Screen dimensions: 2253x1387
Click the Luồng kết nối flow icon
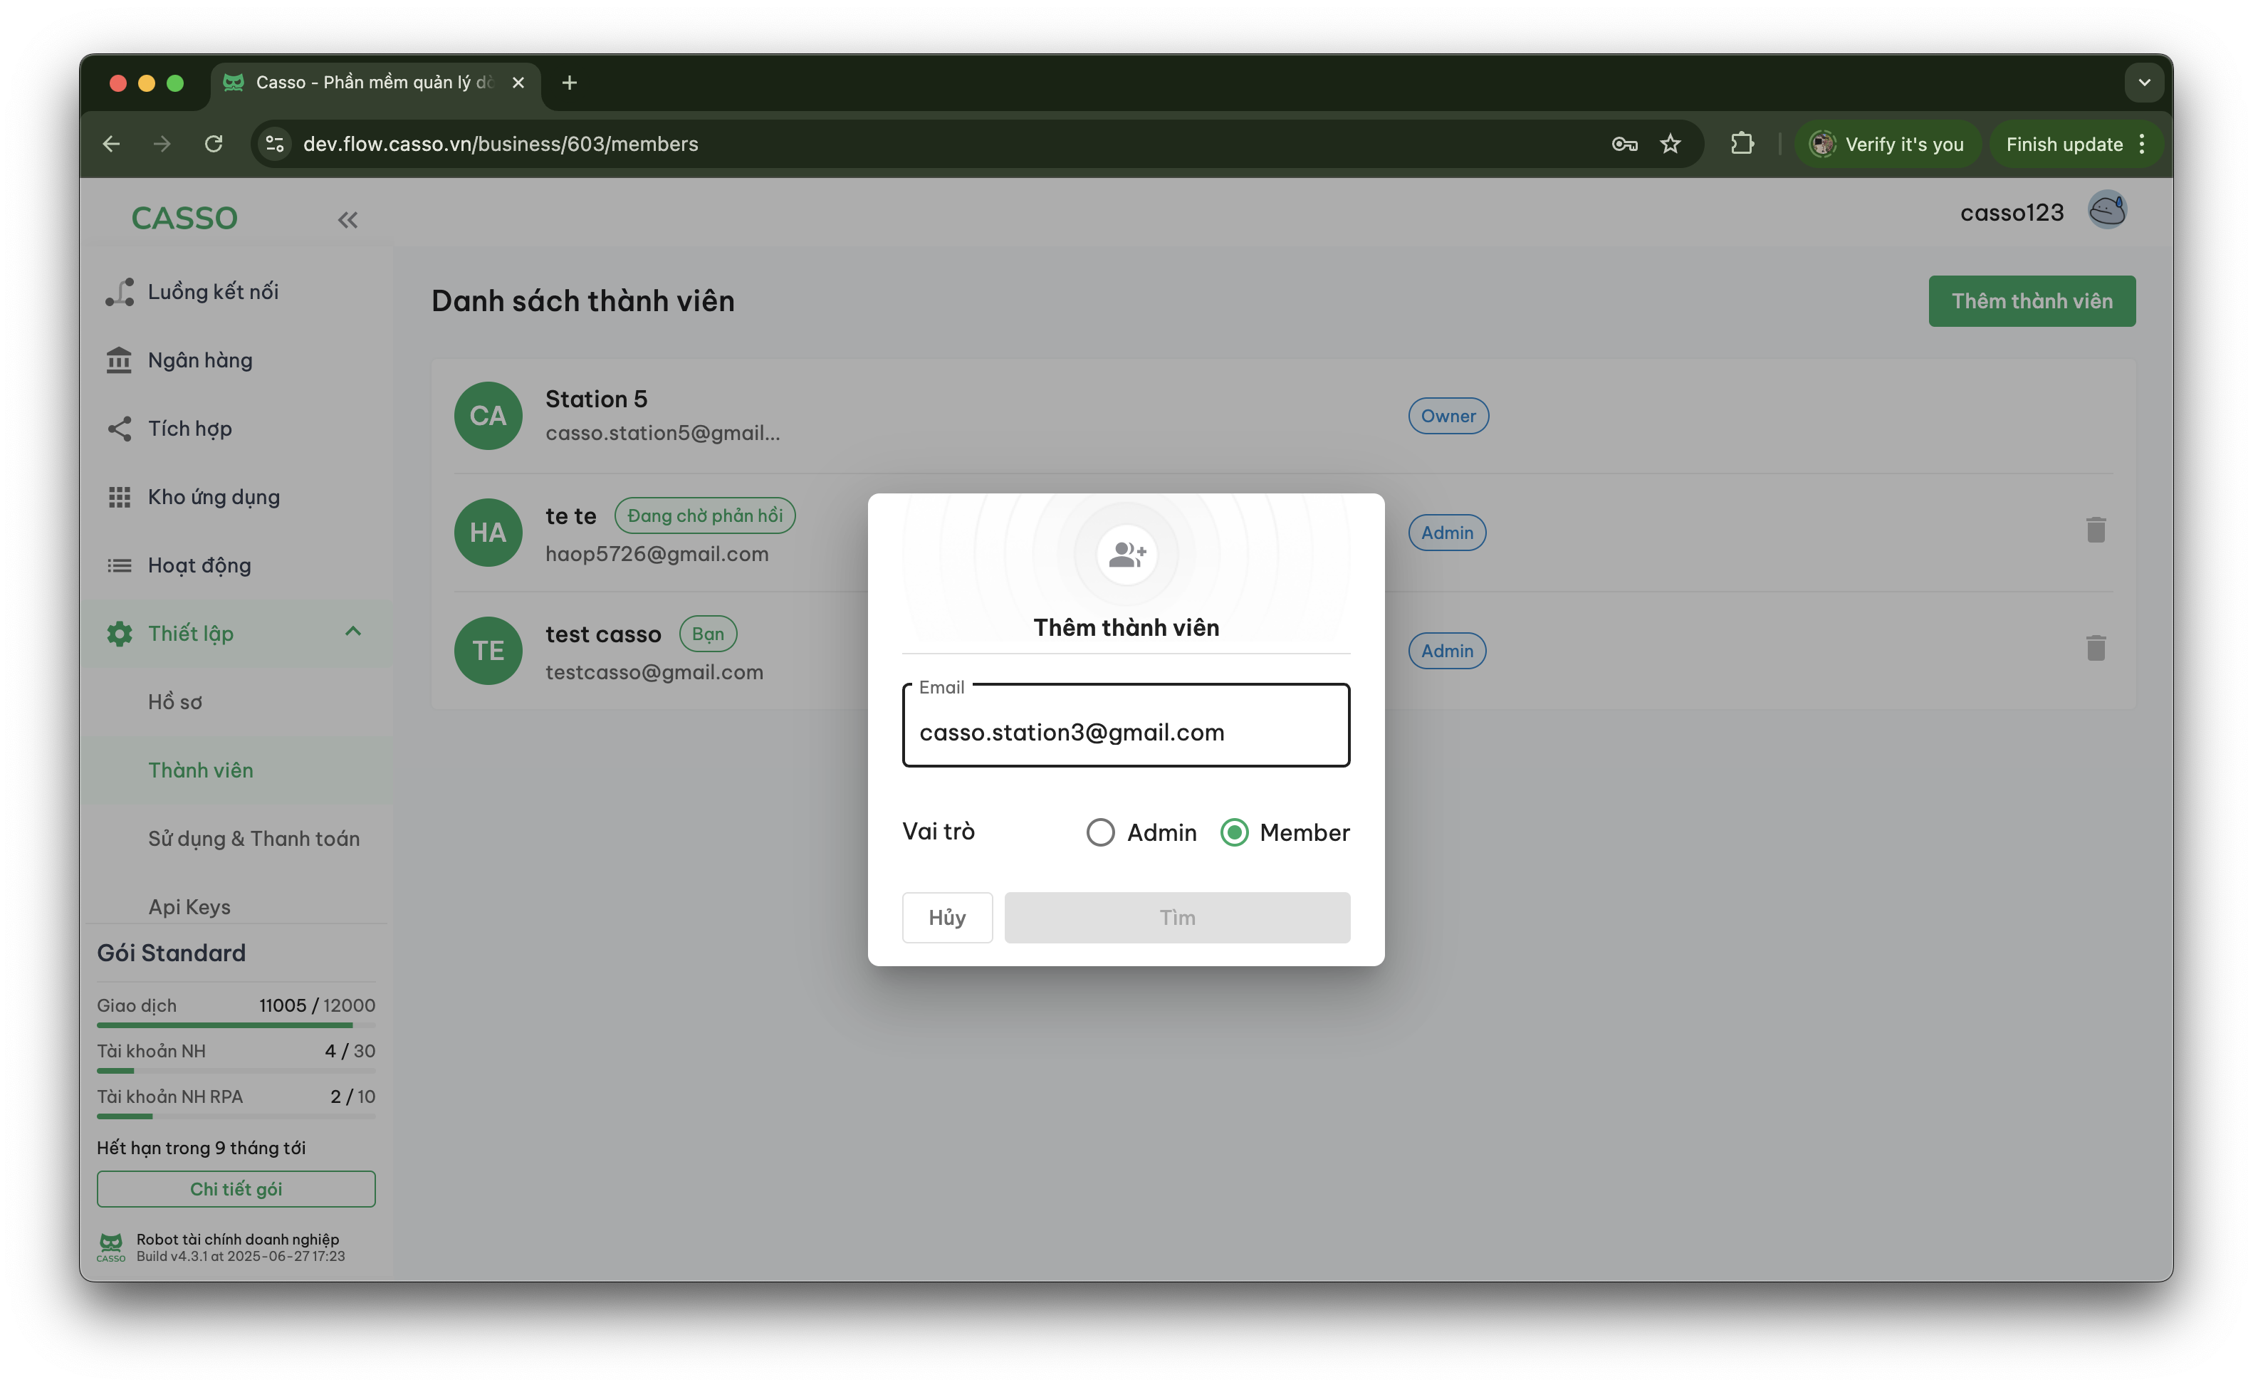pos(119,292)
